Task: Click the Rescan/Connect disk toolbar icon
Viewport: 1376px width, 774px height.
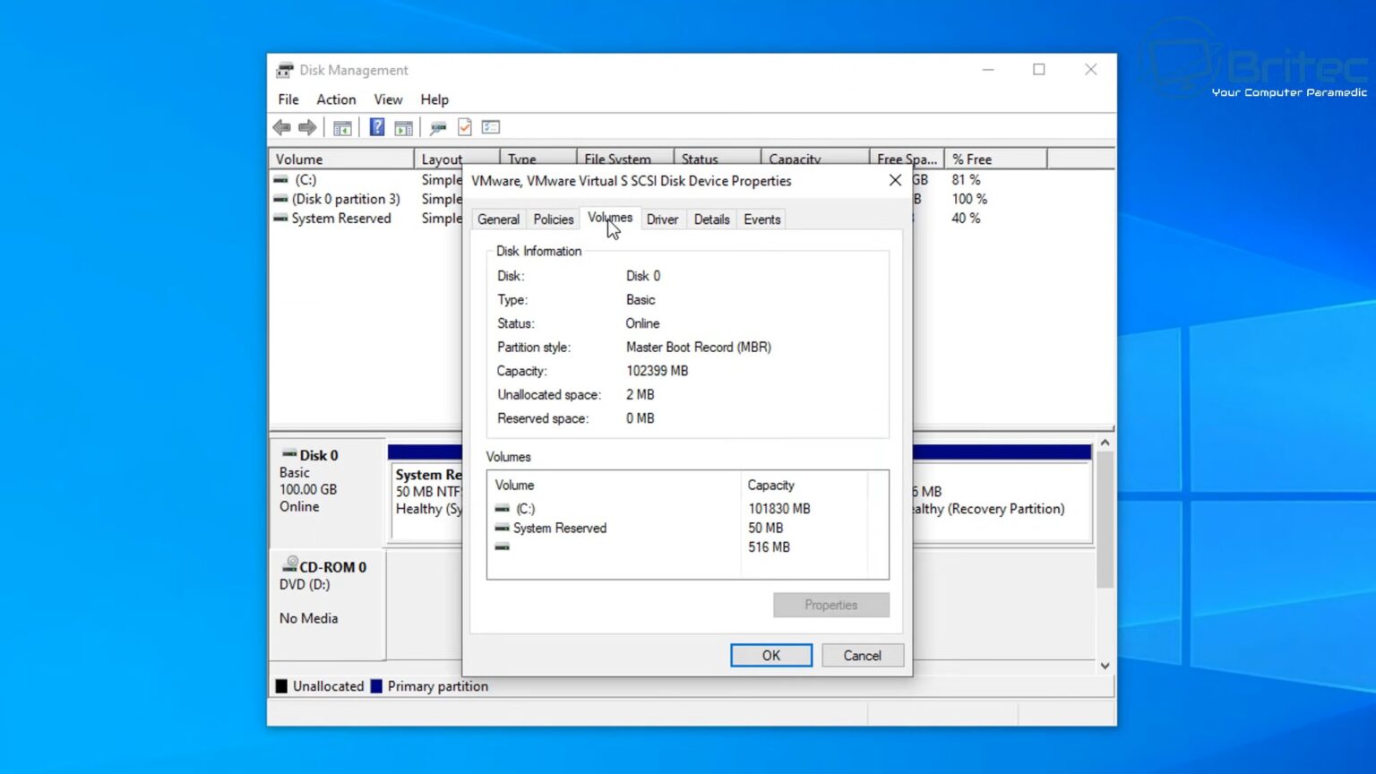Action: (438, 127)
